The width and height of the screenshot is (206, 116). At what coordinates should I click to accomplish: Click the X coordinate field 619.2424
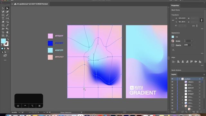[182, 18]
